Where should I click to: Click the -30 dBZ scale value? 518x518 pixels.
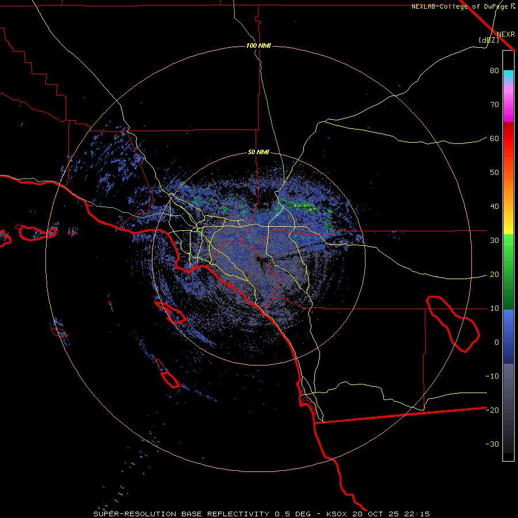[492, 444]
